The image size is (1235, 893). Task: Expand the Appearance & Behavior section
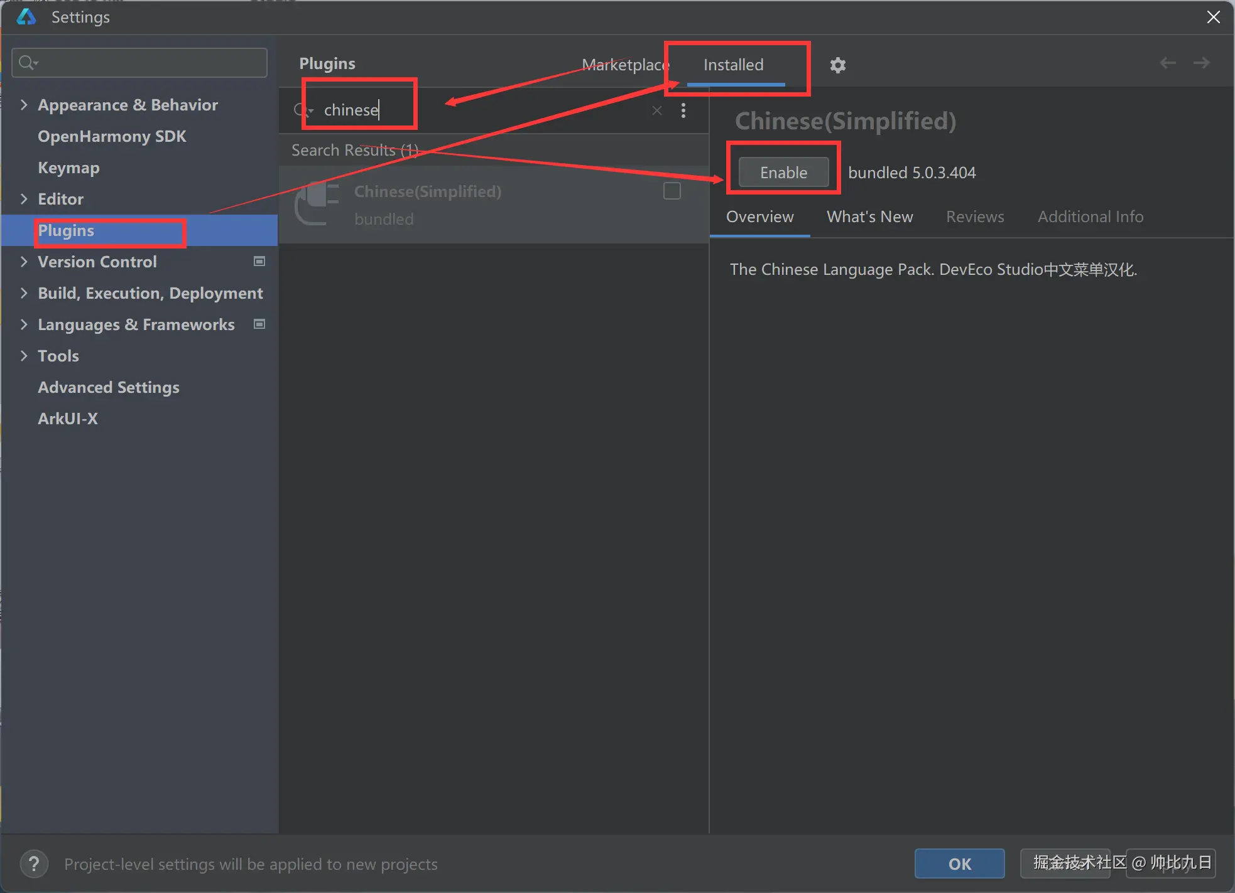point(24,105)
